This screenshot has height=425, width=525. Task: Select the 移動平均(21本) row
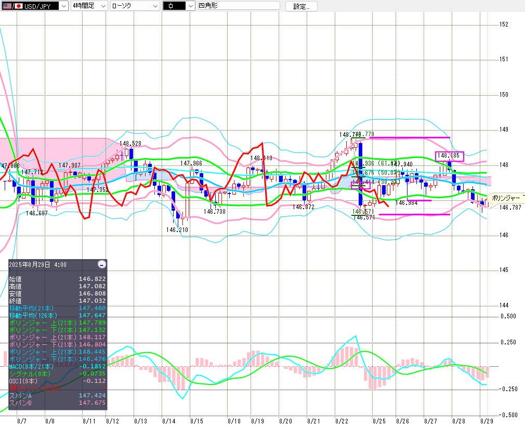[57, 308]
